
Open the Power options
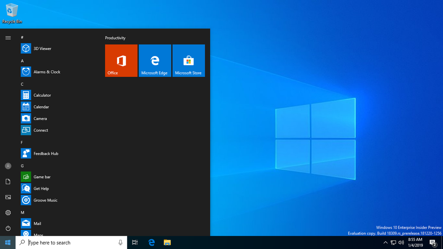tap(8, 228)
